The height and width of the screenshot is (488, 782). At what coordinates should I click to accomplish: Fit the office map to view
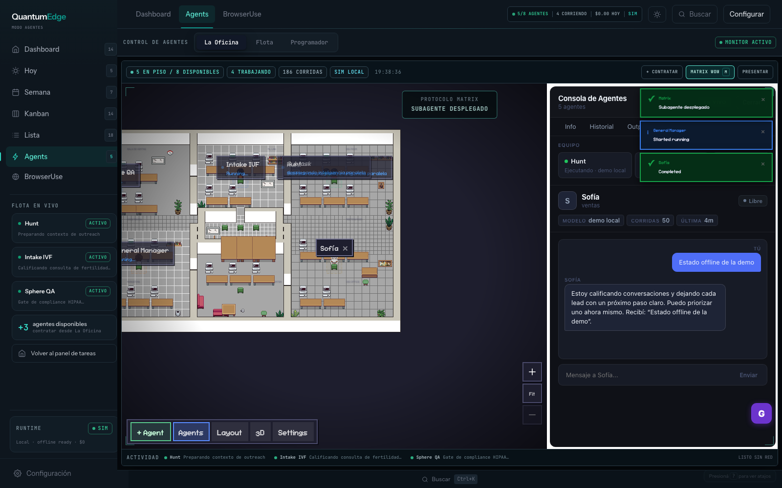click(532, 394)
